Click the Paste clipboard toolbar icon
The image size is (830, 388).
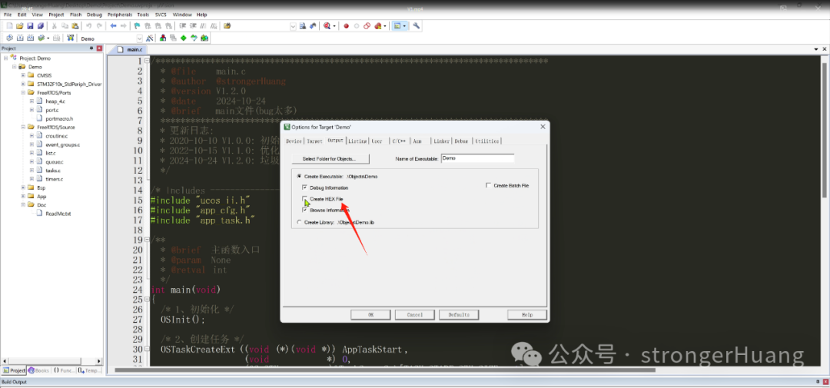pyautogui.click(x=75, y=26)
